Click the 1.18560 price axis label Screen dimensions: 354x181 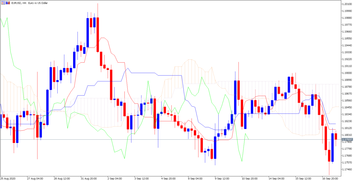(347, 100)
